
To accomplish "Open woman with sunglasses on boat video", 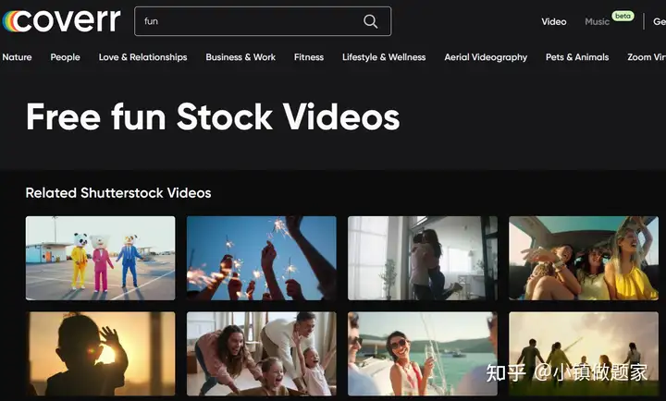I will [422, 354].
